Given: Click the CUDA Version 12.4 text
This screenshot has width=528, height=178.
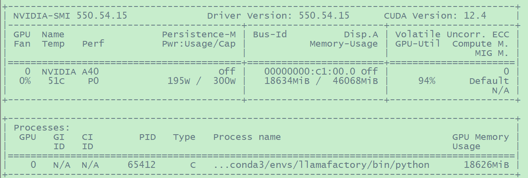Looking at the screenshot, I should [x=435, y=16].
